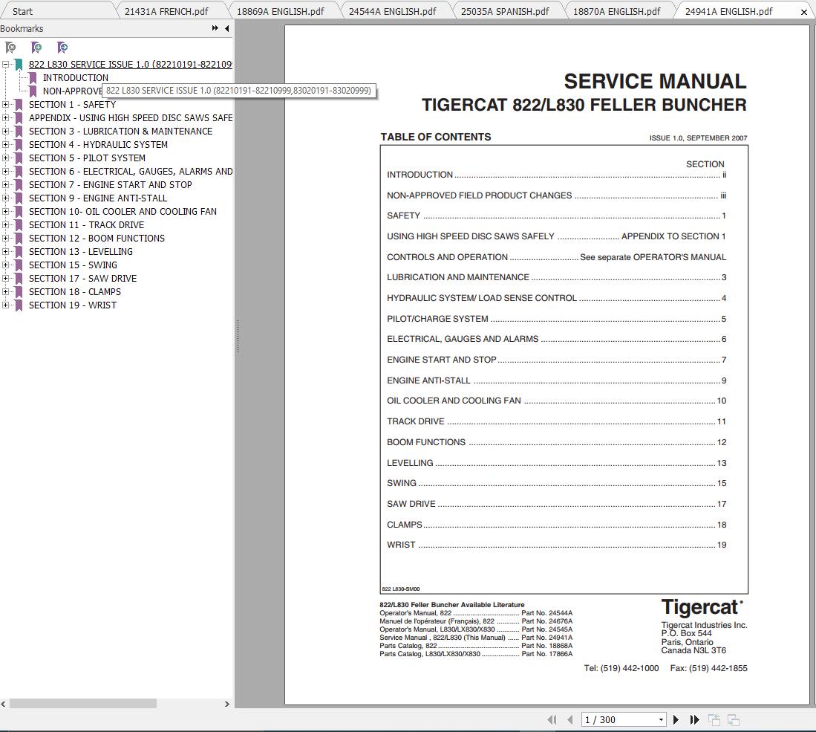Jump to the last page
The height and width of the screenshot is (732, 816).
(695, 719)
